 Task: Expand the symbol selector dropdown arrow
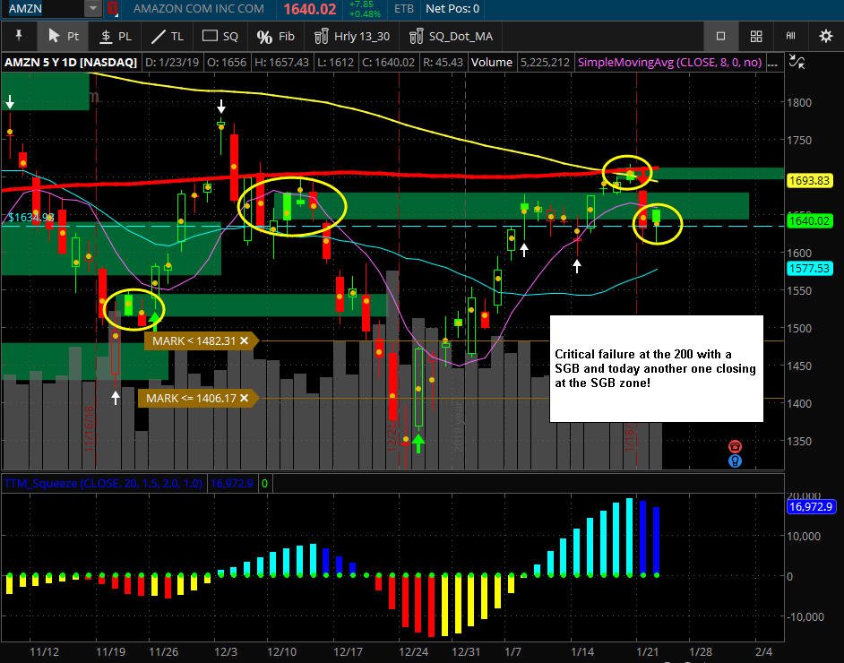93,9
